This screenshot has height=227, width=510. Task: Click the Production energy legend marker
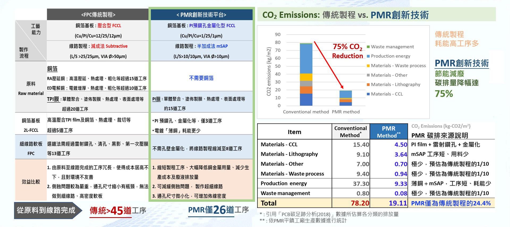click(x=368, y=56)
